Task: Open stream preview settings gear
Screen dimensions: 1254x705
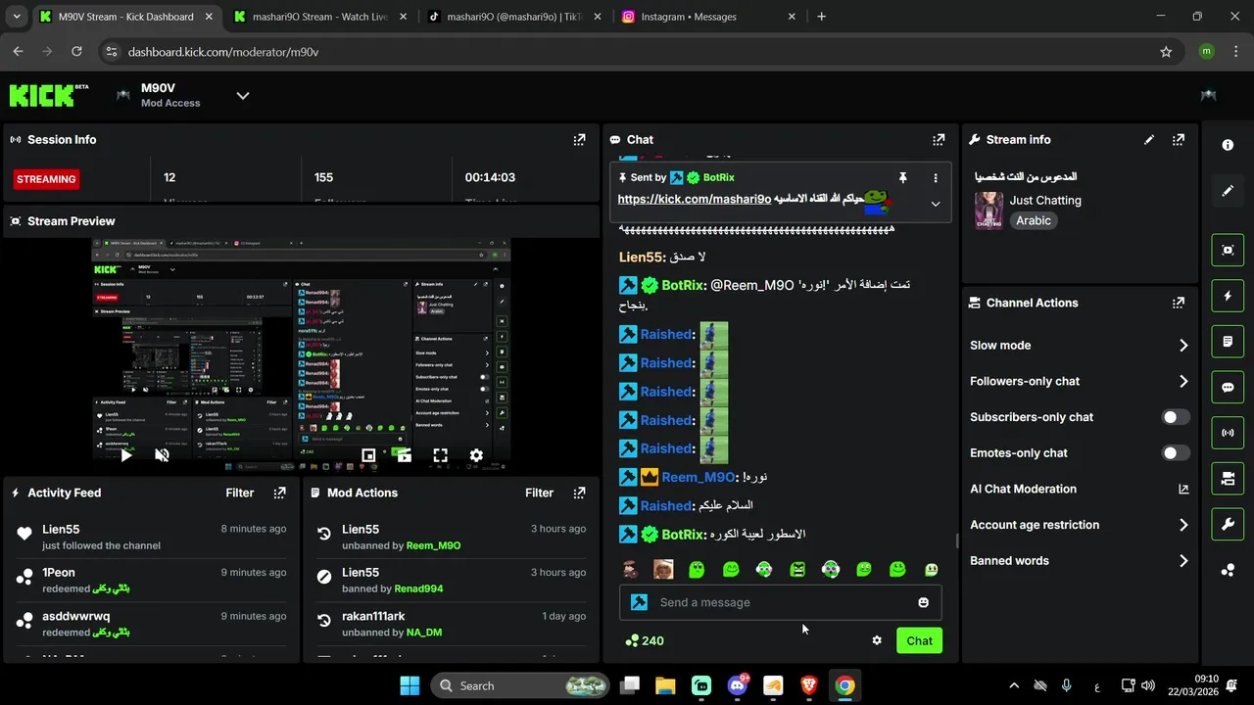Action: click(476, 455)
